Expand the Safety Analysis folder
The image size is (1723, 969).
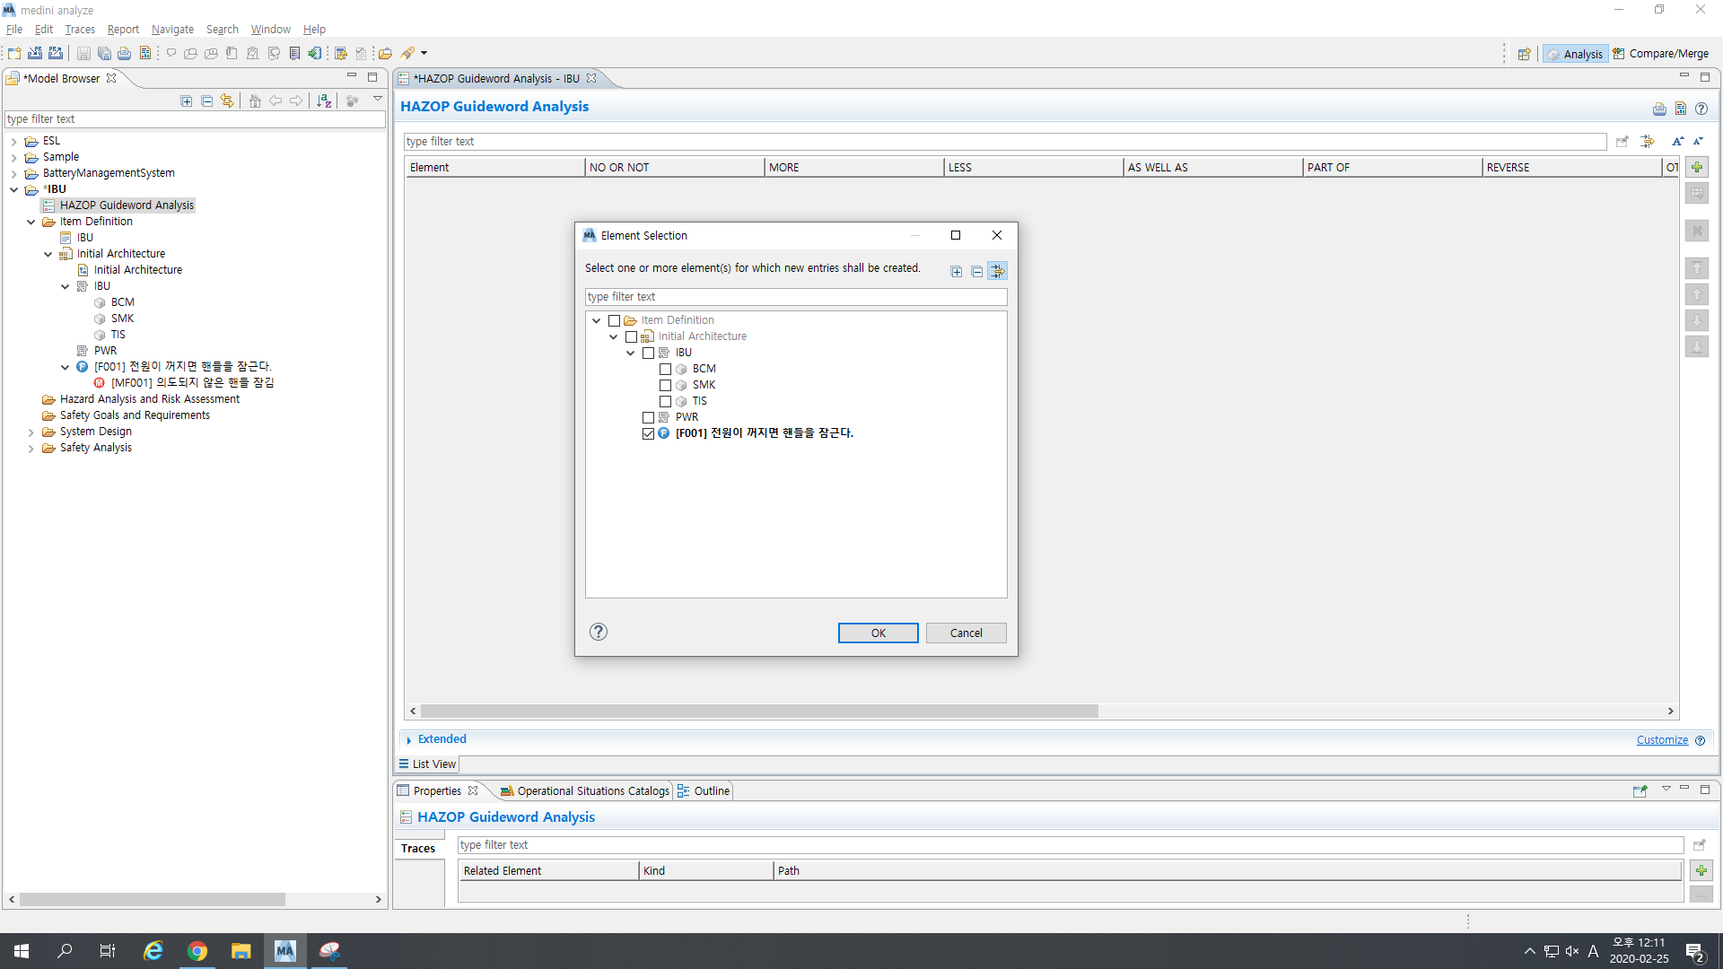[31, 448]
